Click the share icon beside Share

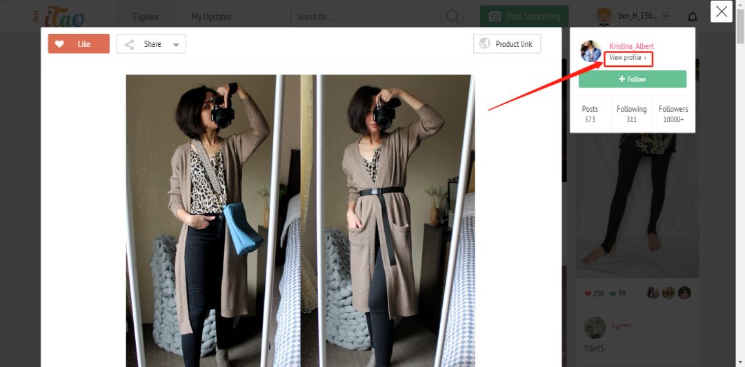click(129, 45)
